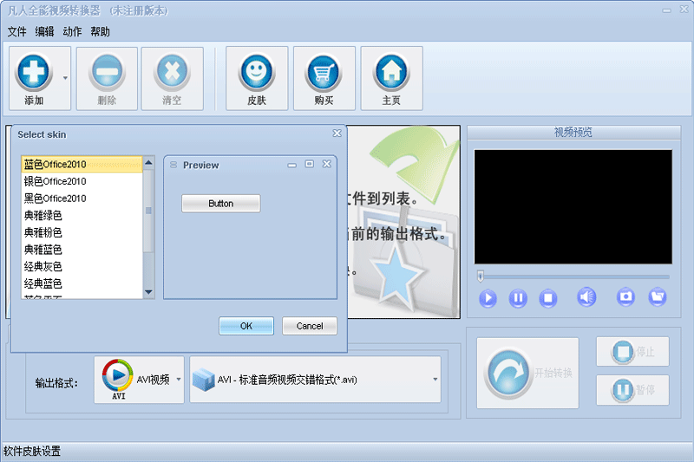The width and height of the screenshot is (694, 462).
Task: Select the 典雅粉色 skin
Action: [82, 232]
